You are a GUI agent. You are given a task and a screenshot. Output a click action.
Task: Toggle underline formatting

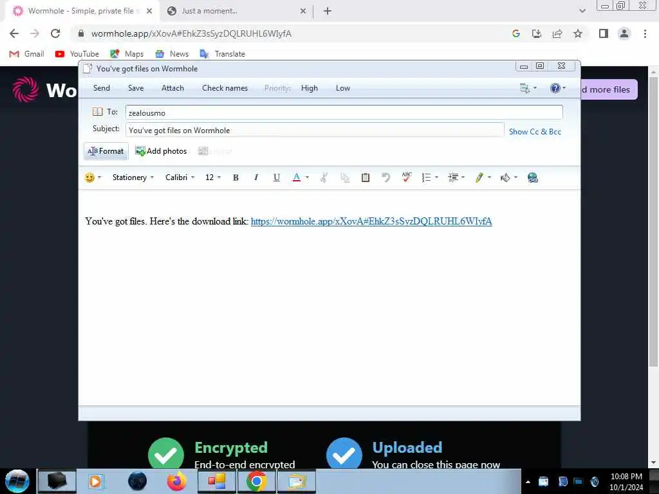coord(276,178)
